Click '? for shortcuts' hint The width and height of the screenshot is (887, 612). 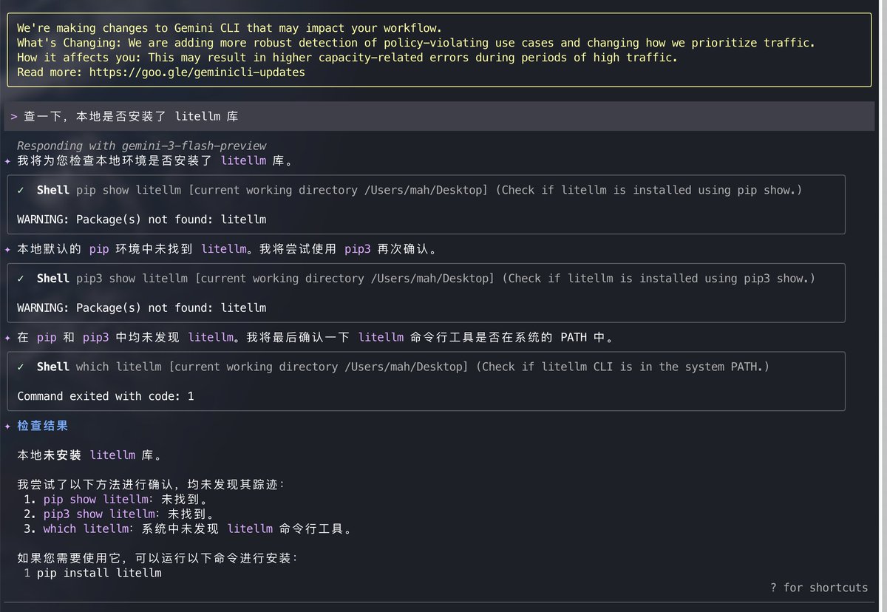click(x=819, y=588)
